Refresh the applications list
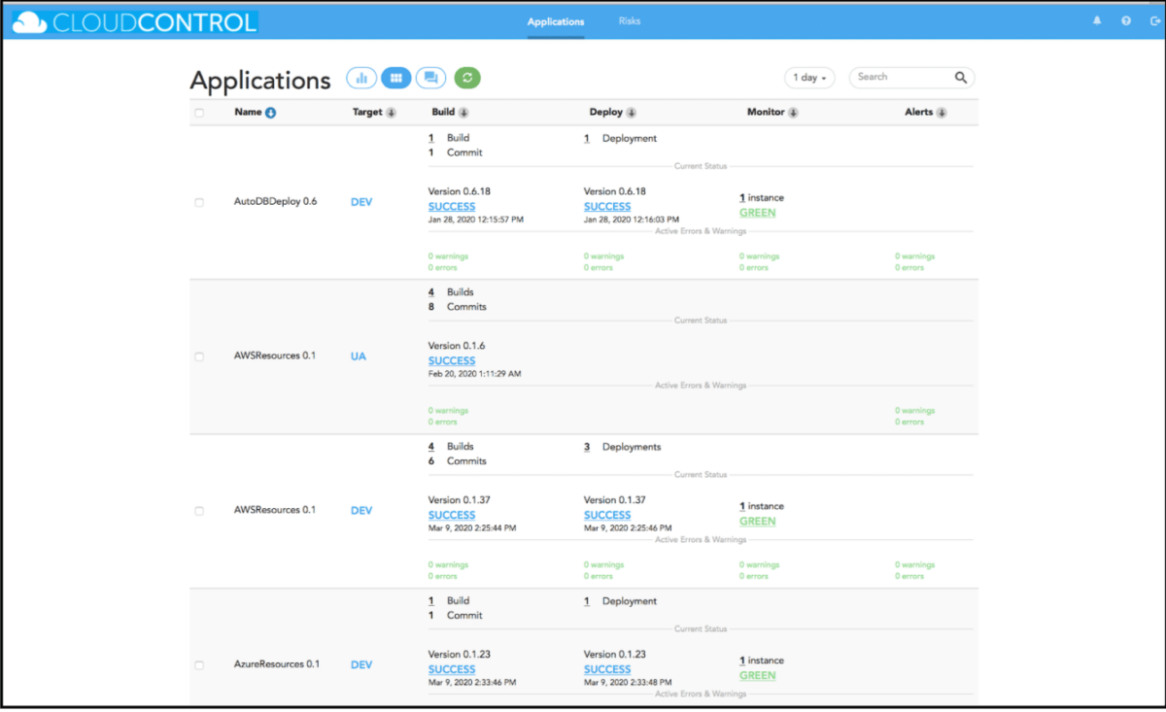This screenshot has height=712, width=1166. tap(467, 77)
